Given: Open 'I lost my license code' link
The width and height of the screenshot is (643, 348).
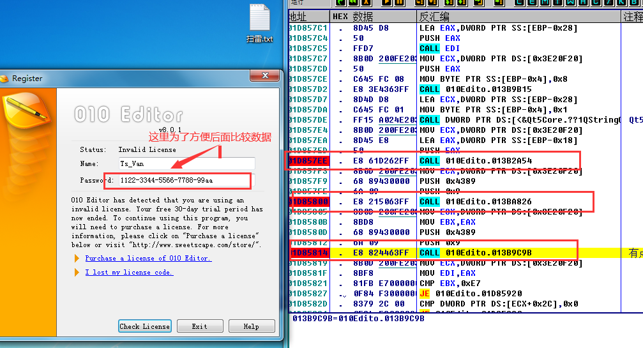Looking at the screenshot, I should [129, 272].
